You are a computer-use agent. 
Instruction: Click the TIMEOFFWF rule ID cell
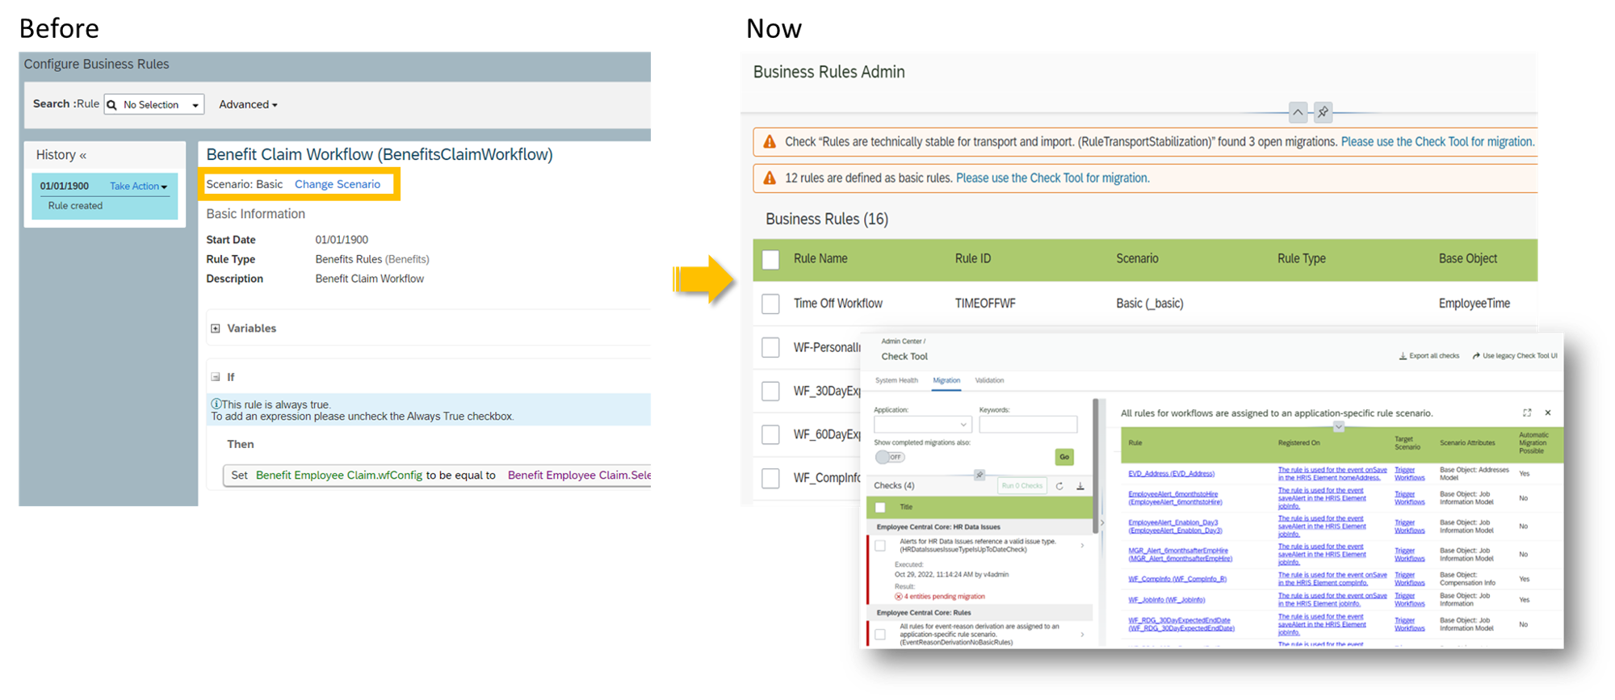[985, 304]
